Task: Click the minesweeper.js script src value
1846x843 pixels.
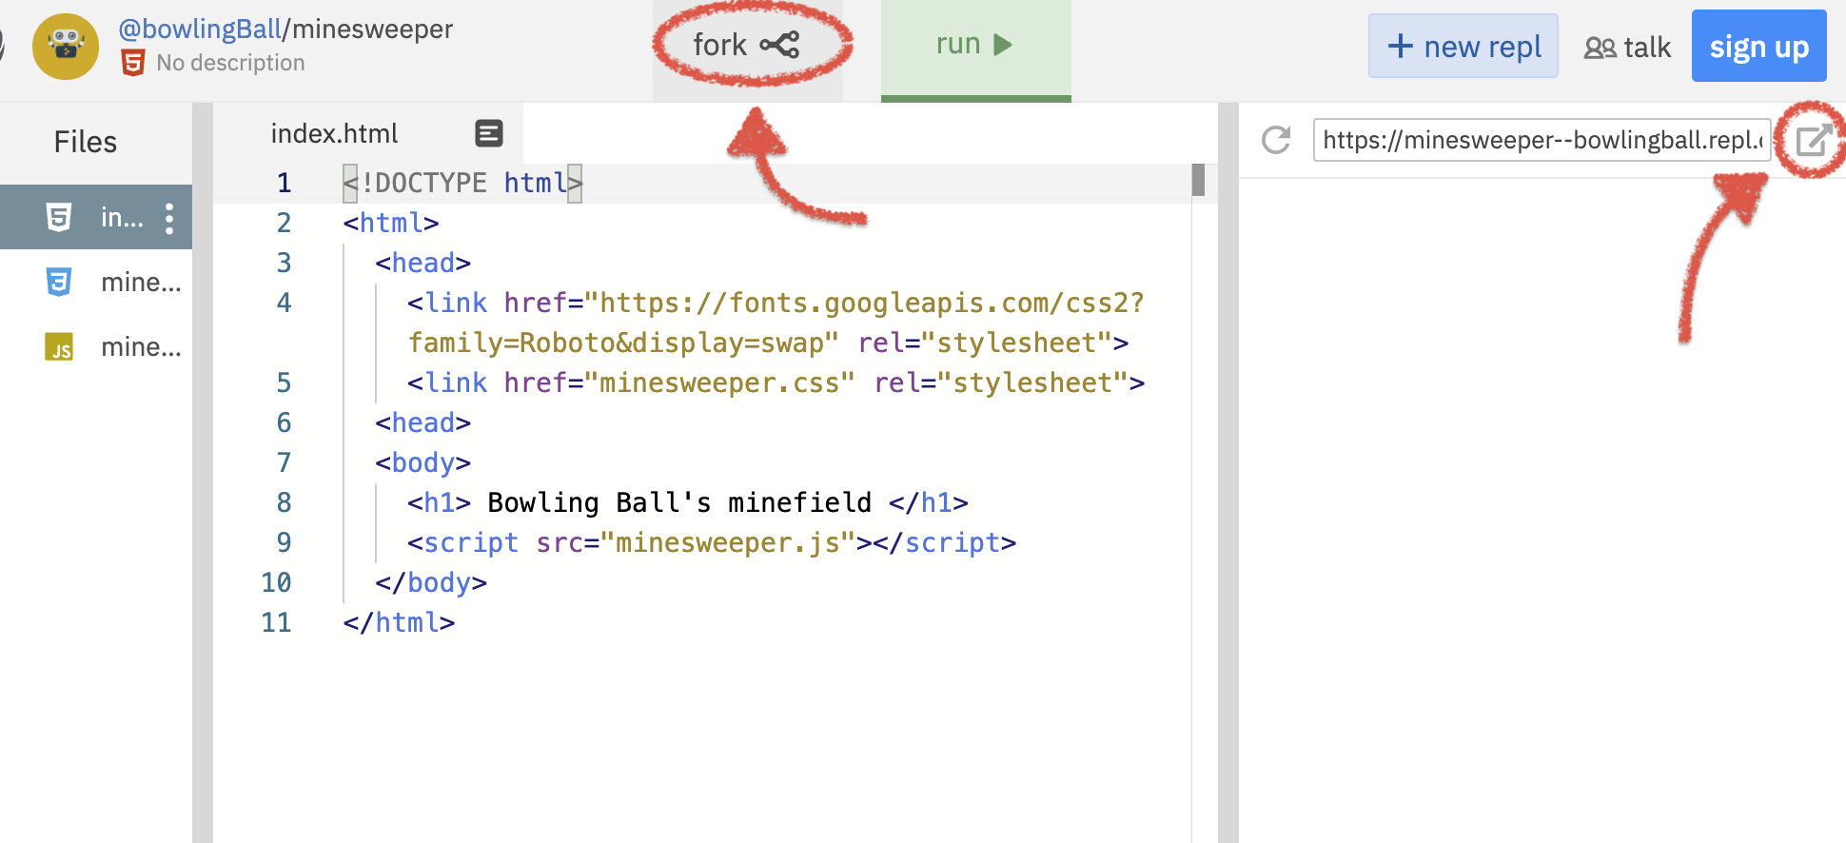Action: [x=728, y=542]
